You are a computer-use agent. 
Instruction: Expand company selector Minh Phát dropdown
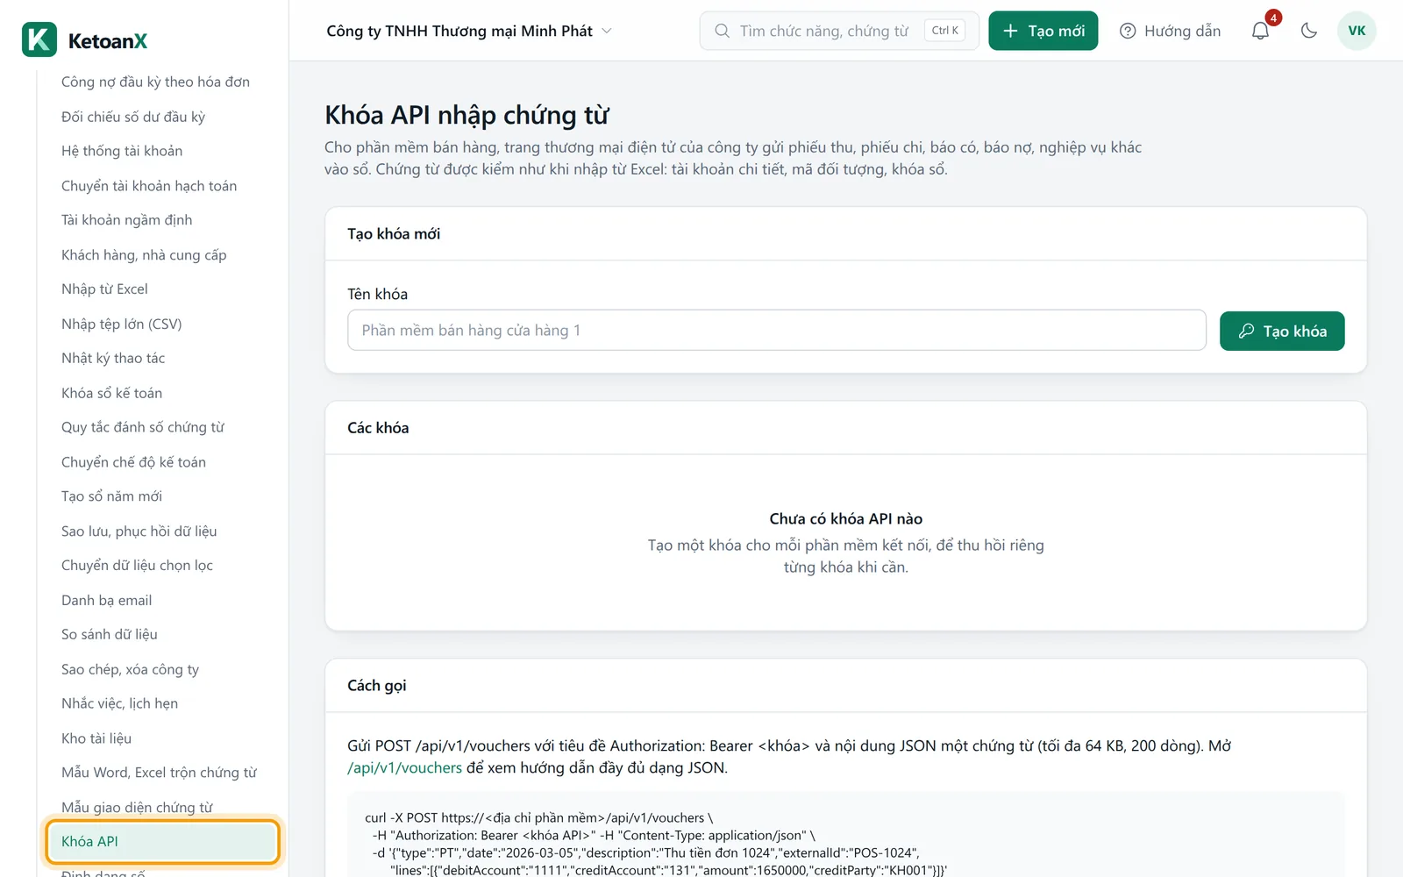point(469,31)
